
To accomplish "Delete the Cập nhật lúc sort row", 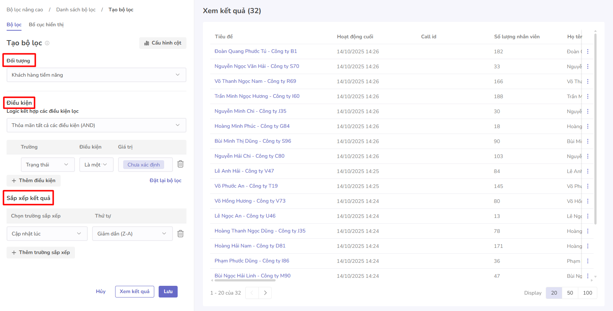I will 180,234.
